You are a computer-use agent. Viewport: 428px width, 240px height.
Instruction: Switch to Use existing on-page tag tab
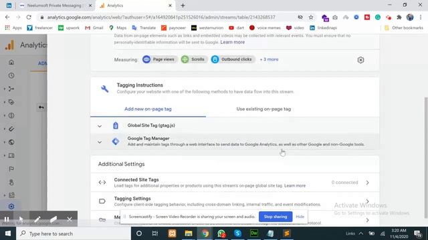tap(263, 109)
